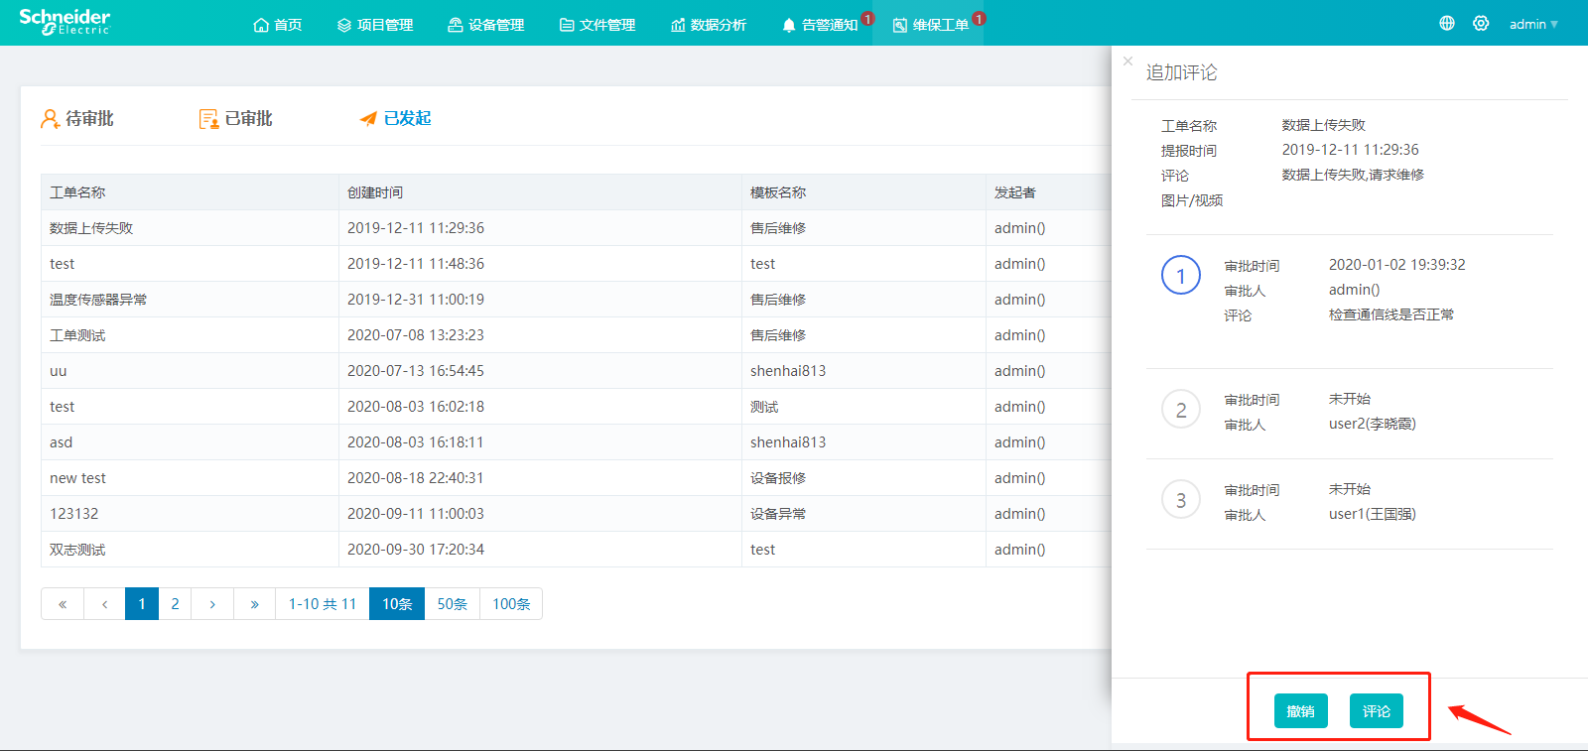
Task: Select the 数据上传失败 work order row
Action: click(x=576, y=228)
